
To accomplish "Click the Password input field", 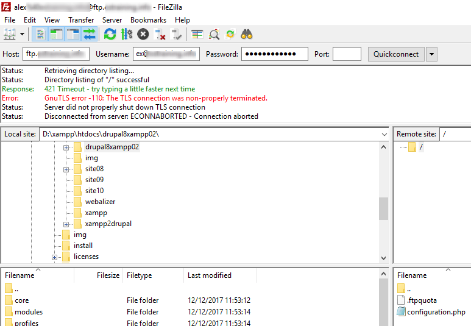I will 275,54.
